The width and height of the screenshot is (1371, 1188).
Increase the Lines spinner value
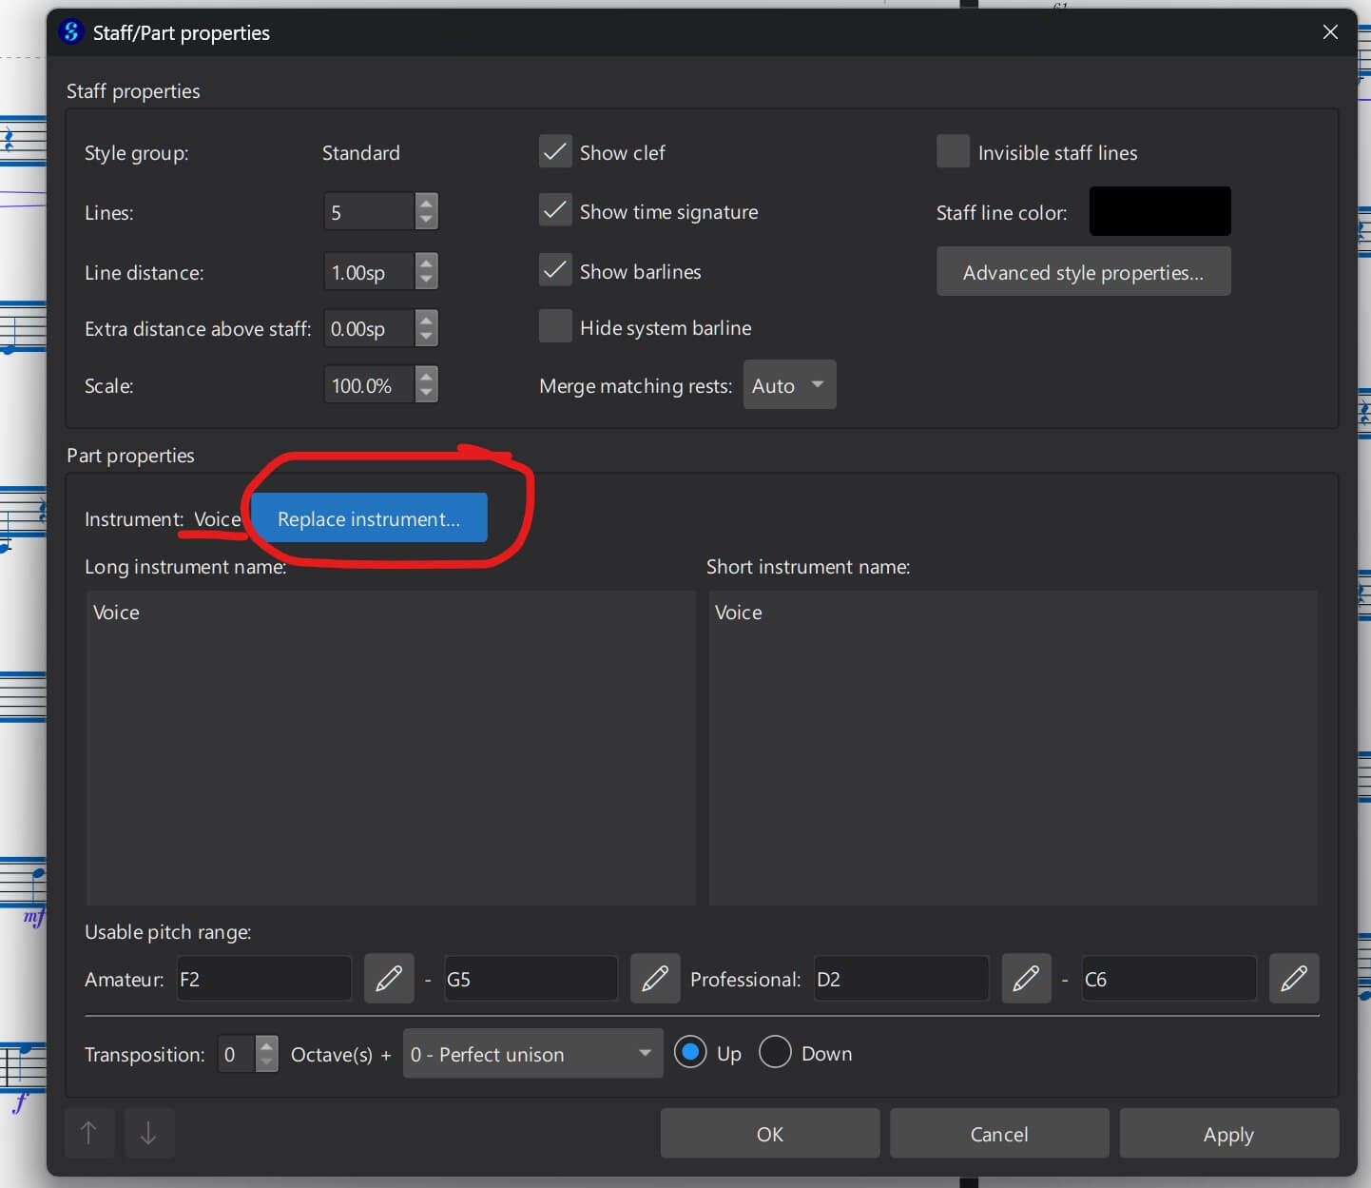pyautogui.click(x=427, y=202)
